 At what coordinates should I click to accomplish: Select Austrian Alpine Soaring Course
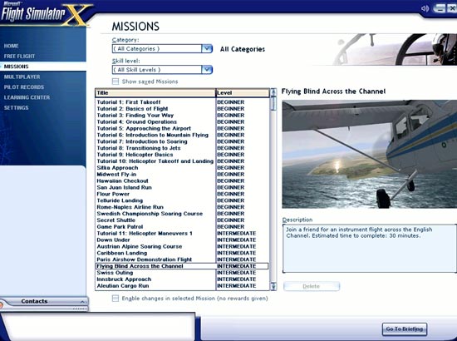pos(182,246)
